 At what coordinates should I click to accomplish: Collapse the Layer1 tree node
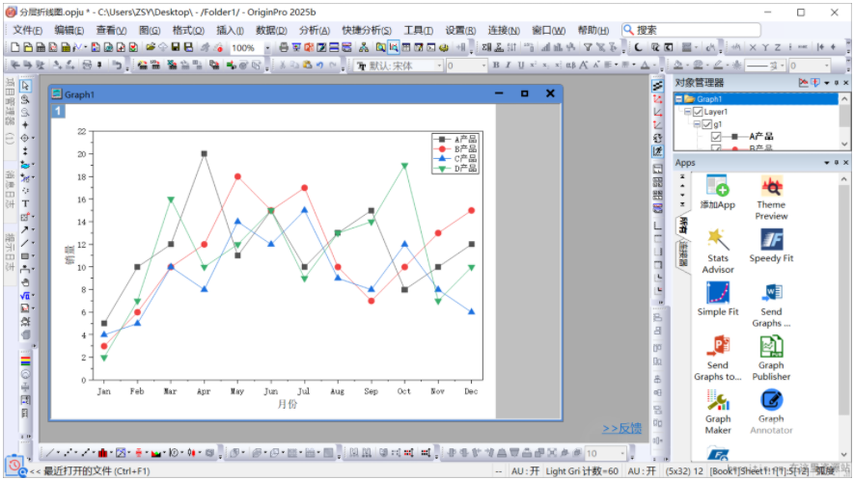tap(688, 112)
